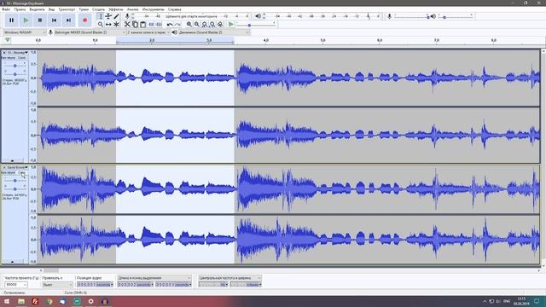Adjust the playback speed slider
The image size is (546, 307).
(256, 25)
